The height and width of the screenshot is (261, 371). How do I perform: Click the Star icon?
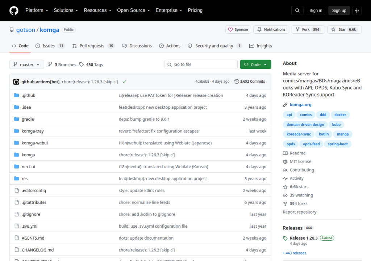(x=333, y=29)
